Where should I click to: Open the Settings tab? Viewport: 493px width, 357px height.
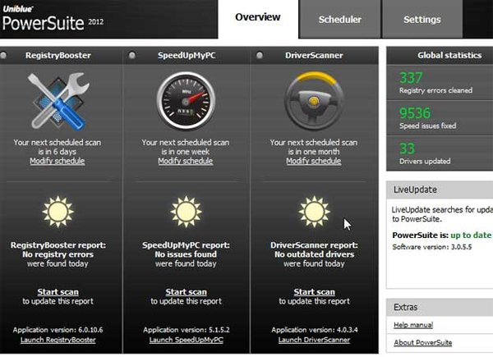(x=422, y=20)
